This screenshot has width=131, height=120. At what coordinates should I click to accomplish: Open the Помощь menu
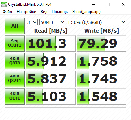pos(60,12)
